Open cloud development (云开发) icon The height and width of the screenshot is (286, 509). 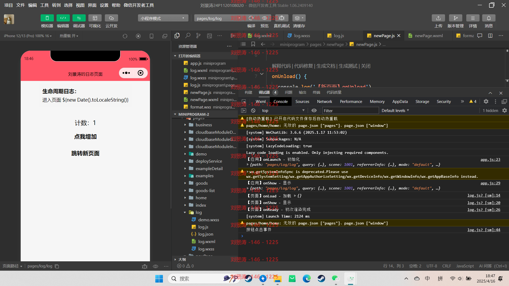coord(111,18)
